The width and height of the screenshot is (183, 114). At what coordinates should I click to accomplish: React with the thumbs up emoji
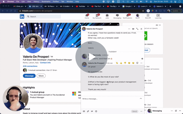tap(121, 63)
